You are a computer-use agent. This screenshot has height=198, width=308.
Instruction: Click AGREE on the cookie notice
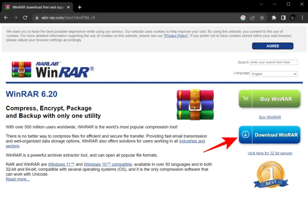point(273,46)
